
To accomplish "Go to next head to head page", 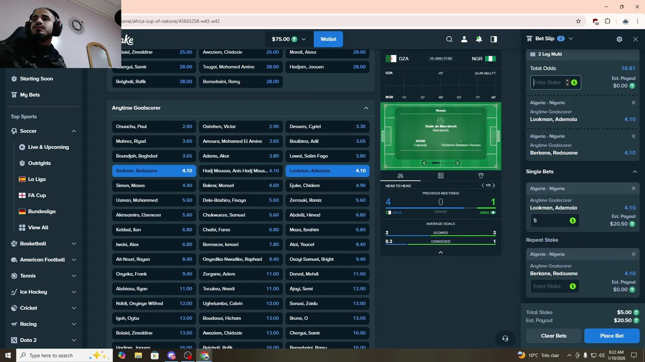I will [x=493, y=186].
